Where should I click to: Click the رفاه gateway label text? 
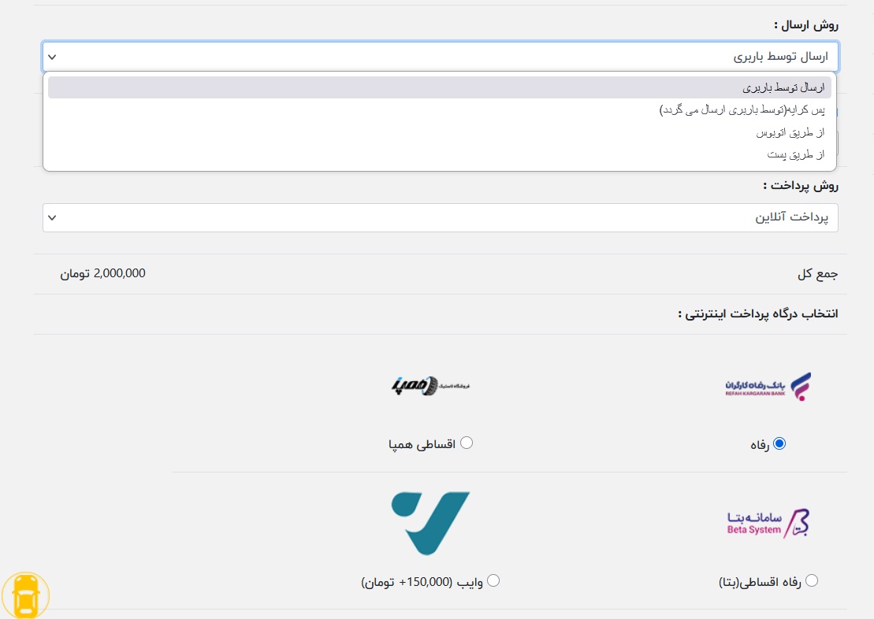[760, 445]
